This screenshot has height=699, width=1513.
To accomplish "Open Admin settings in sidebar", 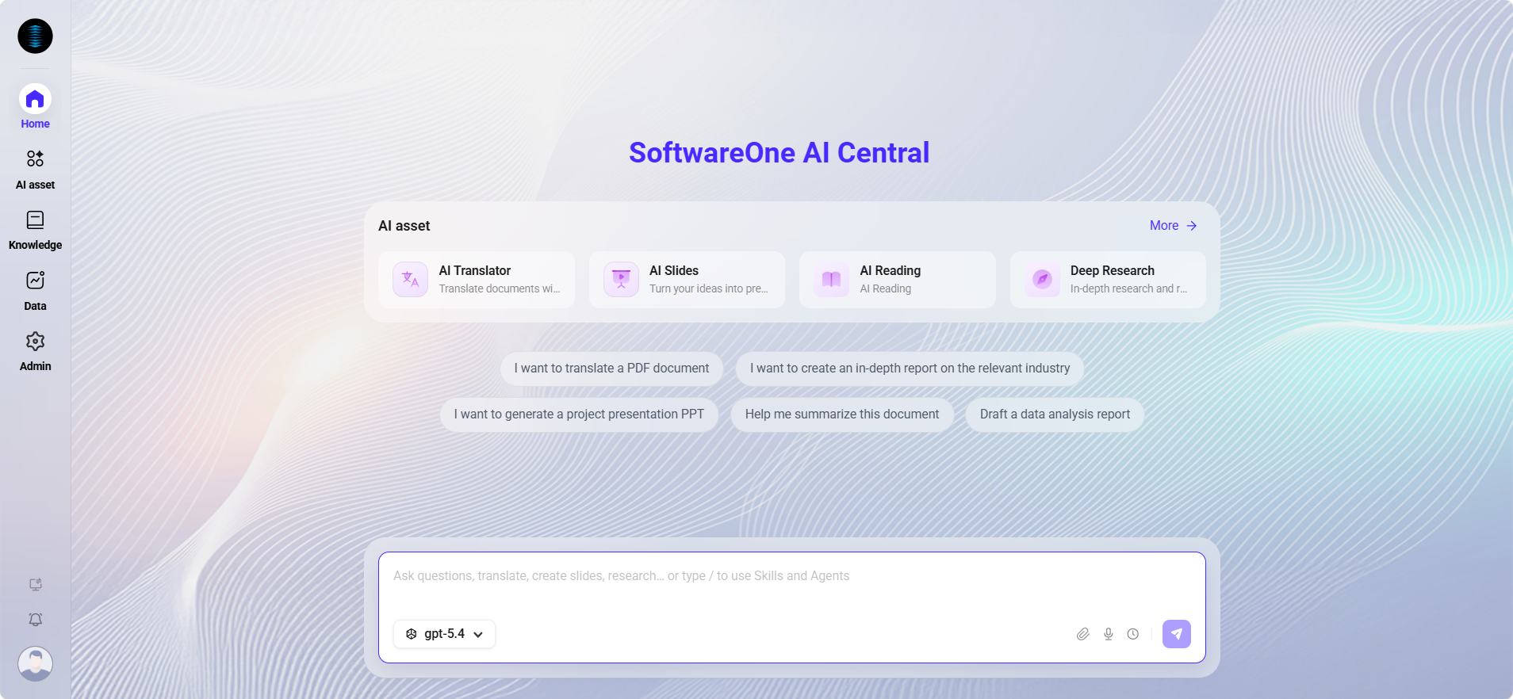I will pos(35,351).
